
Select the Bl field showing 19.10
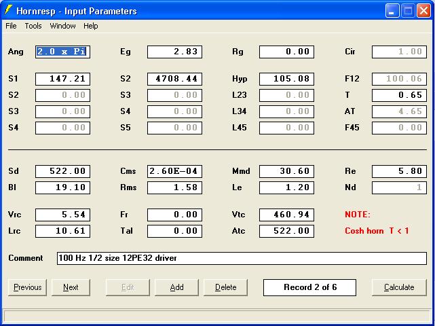62,187
